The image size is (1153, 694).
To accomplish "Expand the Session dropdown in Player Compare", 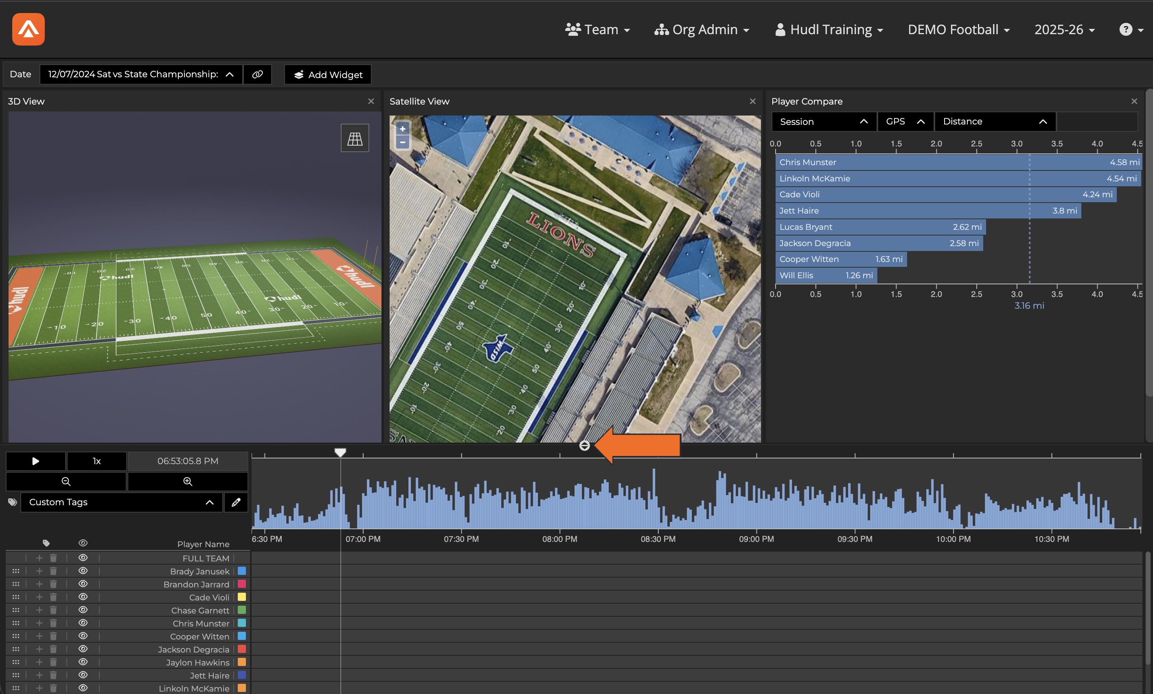I will (x=824, y=122).
